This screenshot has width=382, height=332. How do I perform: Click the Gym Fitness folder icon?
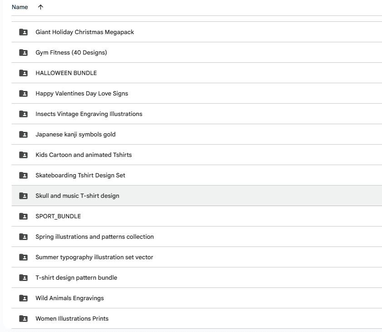(23, 53)
